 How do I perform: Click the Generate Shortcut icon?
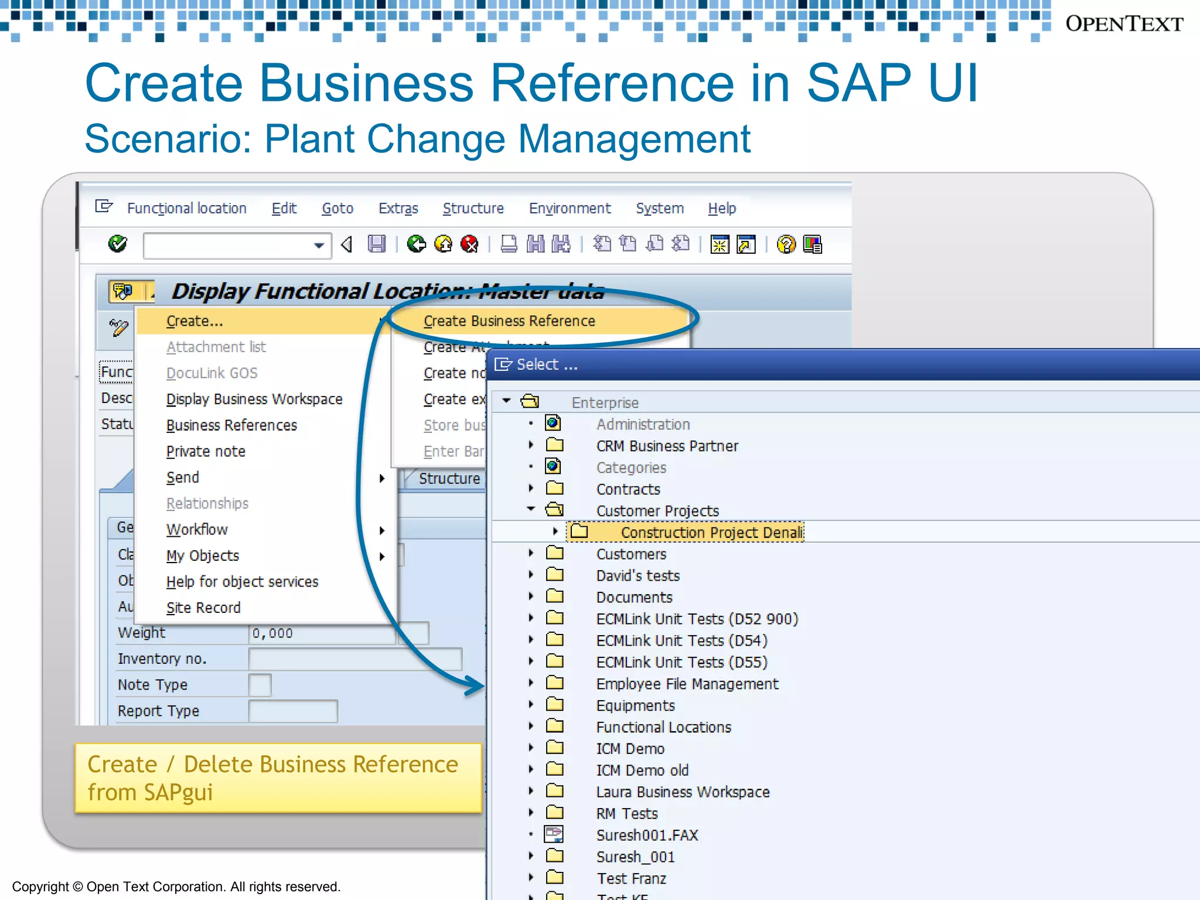point(746,244)
